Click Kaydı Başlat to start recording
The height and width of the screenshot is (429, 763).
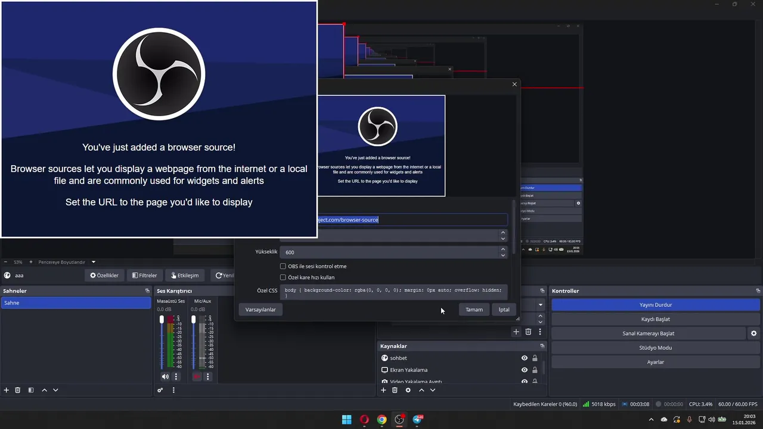click(x=655, y=319)
